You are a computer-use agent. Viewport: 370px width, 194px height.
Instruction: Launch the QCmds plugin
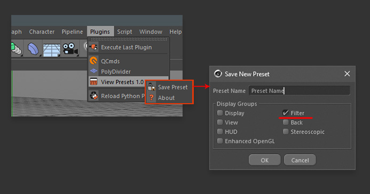tap(129, 61)
